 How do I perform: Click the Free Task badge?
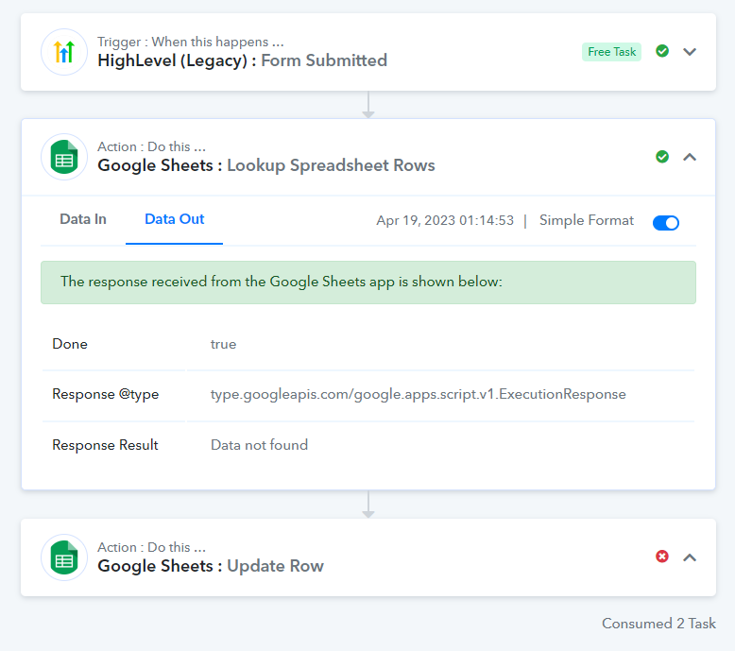[x=611, y=52]
